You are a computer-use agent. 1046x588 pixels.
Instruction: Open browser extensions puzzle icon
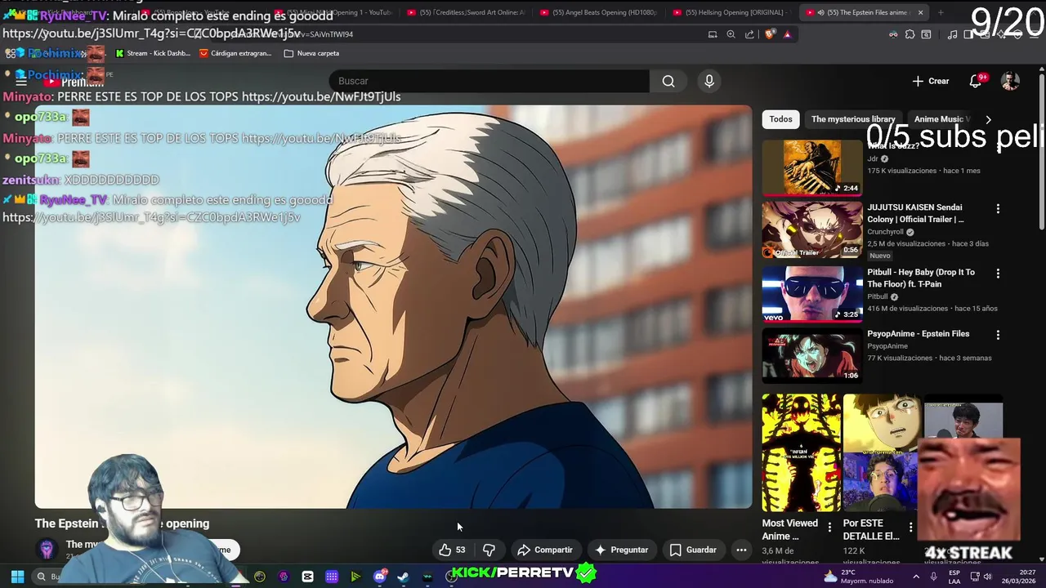[910, 34]
